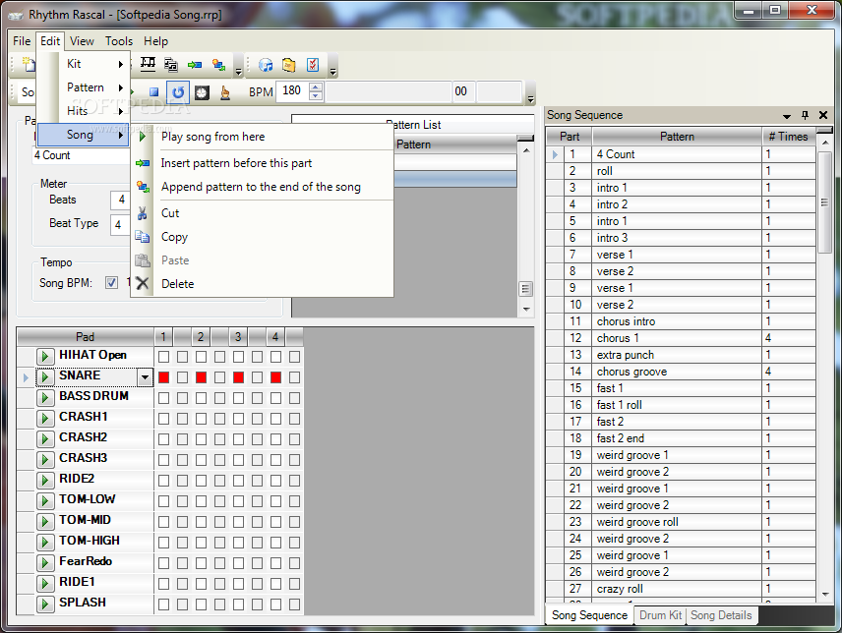Turn off the SNARE hit on beat 3

pos(238,377)
